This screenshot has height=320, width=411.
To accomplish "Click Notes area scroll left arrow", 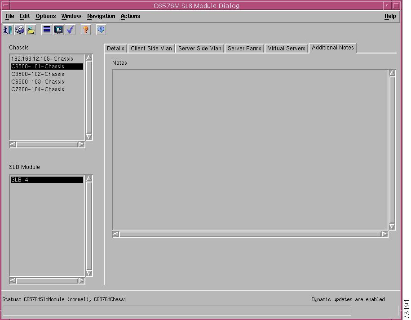I will point(115,234).
